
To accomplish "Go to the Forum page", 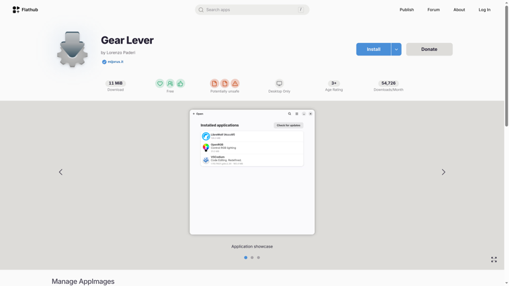I will [433, 10].
